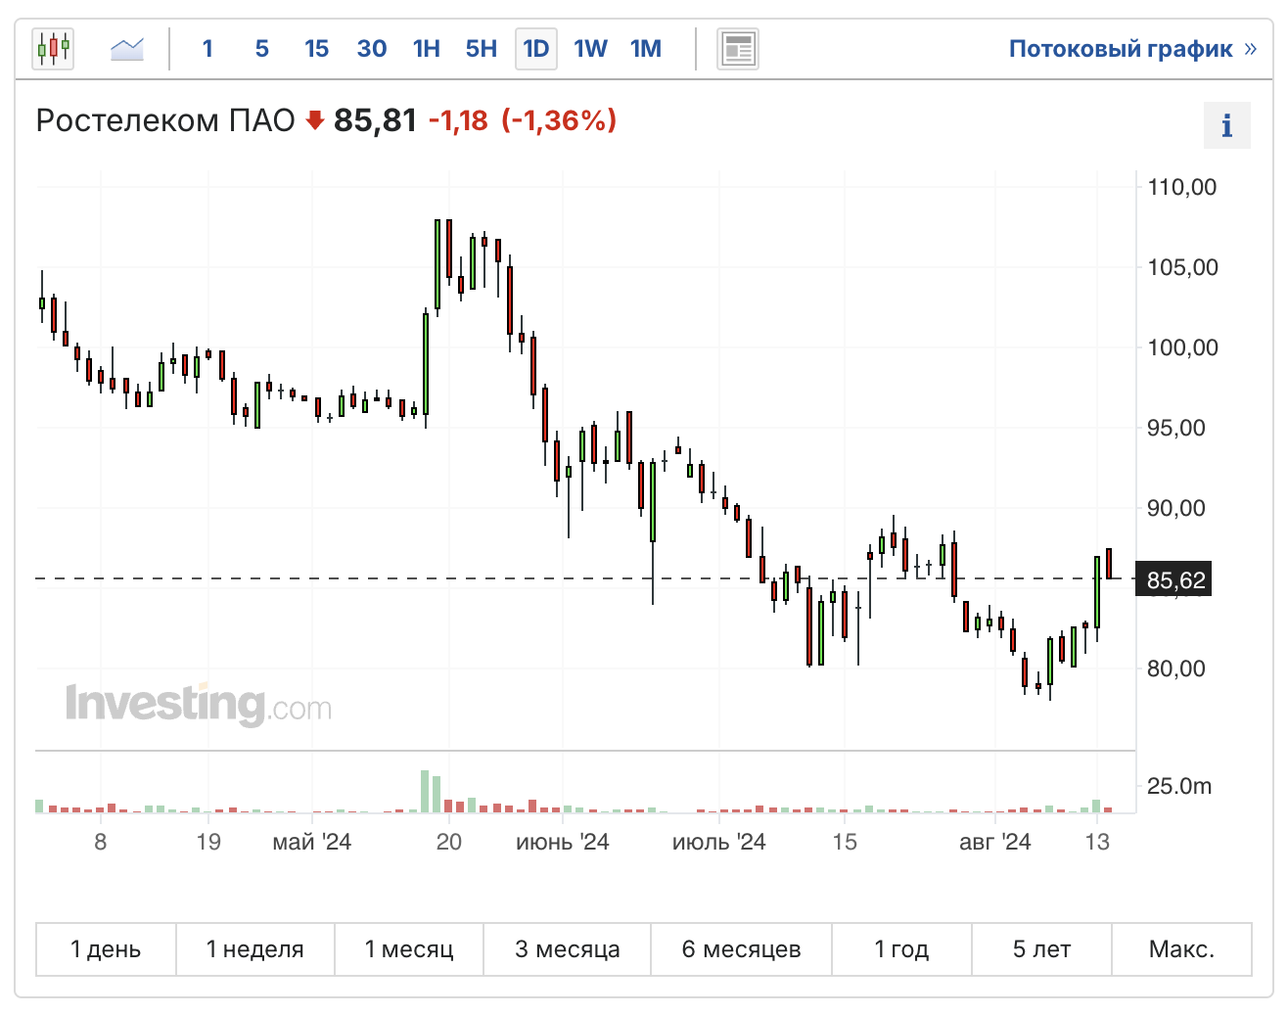1288x1014 pixels.
Task: Click the 25.0m volume label
Action: pos(1178,786)
